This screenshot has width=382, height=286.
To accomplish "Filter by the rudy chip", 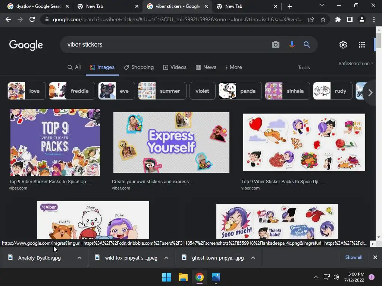I will click(332, 91).
